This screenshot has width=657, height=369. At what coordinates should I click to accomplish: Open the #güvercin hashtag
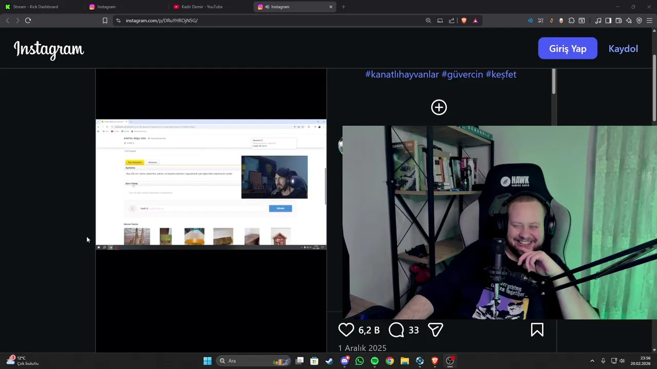click(x=462, y=74)
